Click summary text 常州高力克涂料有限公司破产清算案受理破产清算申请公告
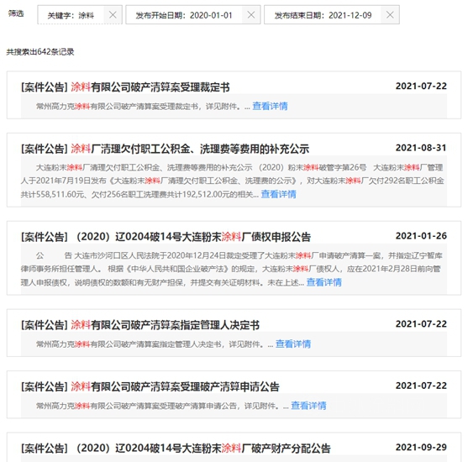Screen dimensions: 468x462 [136, 406]
